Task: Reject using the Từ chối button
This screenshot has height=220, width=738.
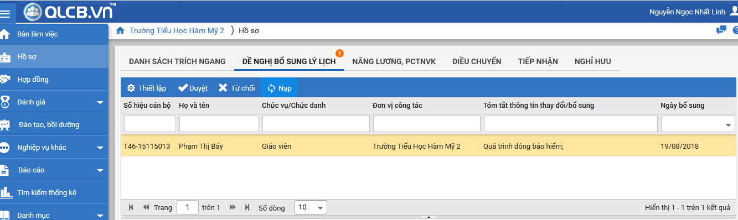Action: (236, 88)
